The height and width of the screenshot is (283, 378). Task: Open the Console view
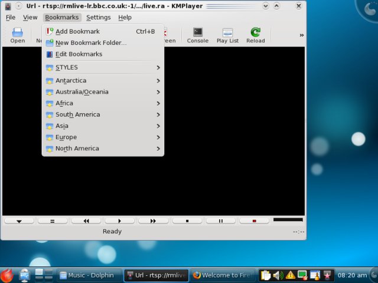tap(197, 35)
